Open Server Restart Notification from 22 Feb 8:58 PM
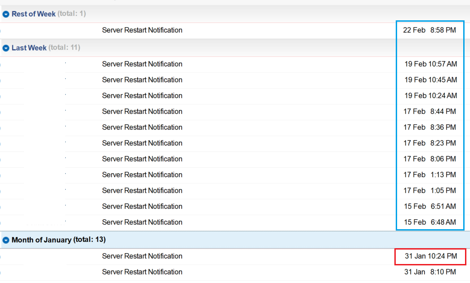This screenshot has height=283, width=470. coord(142,30)
